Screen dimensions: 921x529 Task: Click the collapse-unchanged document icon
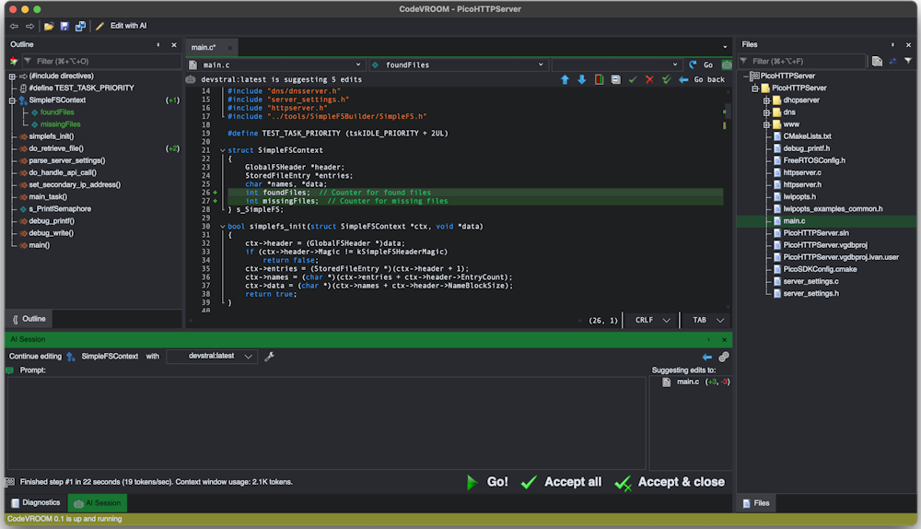(615, 79)
